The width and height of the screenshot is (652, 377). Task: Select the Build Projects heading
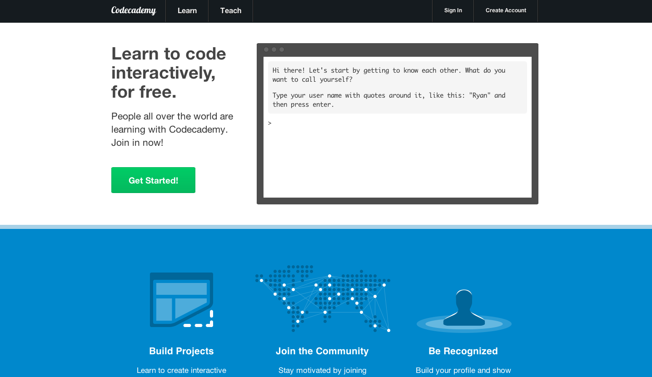click(x=181, y=351)
